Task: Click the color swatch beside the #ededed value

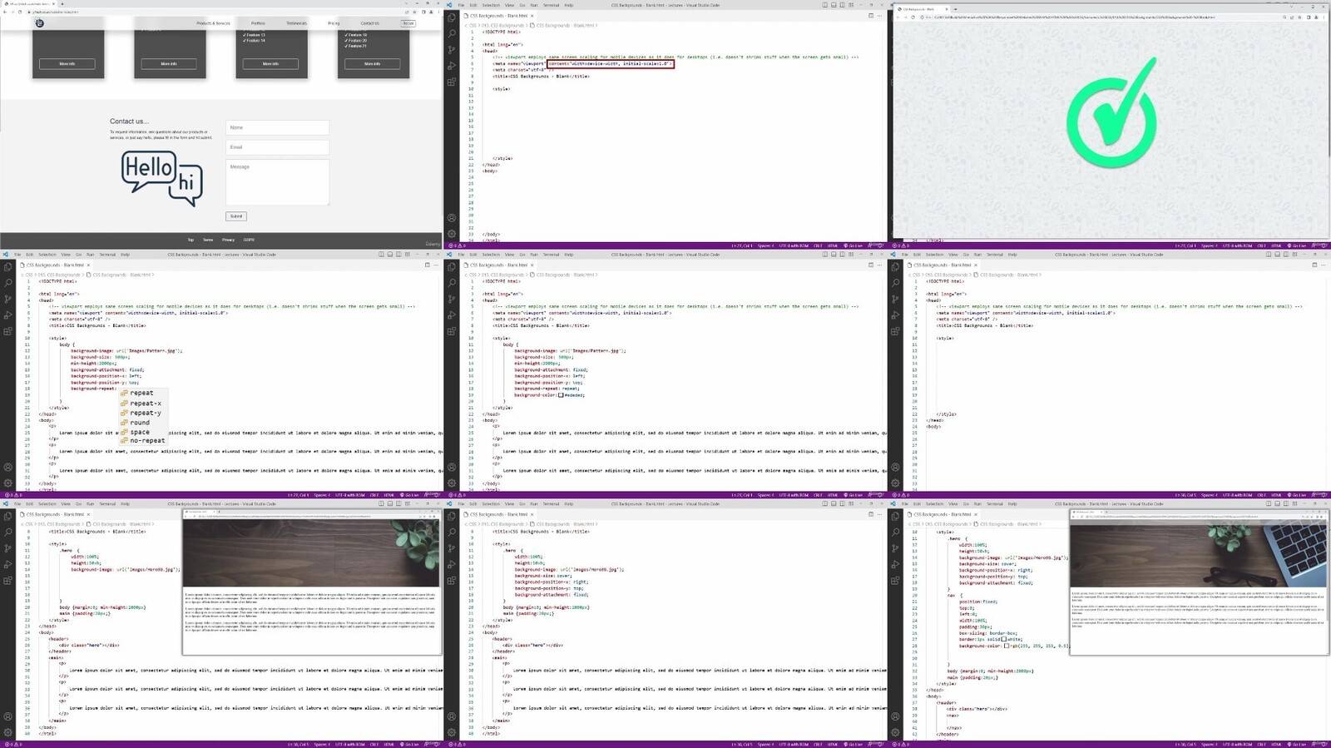Action: point(561,395)
